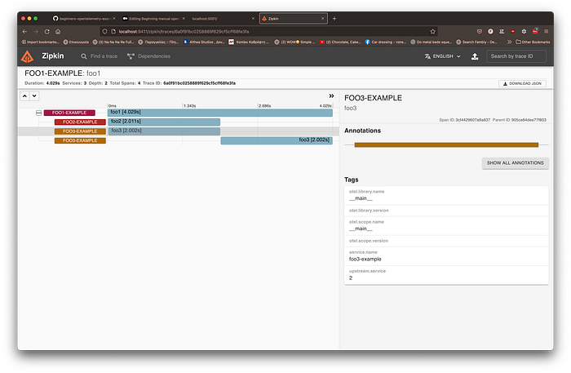Open Search Family bookmark

coord(476,42)
